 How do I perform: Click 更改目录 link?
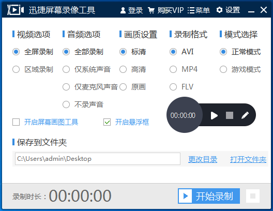pos(203,159)
